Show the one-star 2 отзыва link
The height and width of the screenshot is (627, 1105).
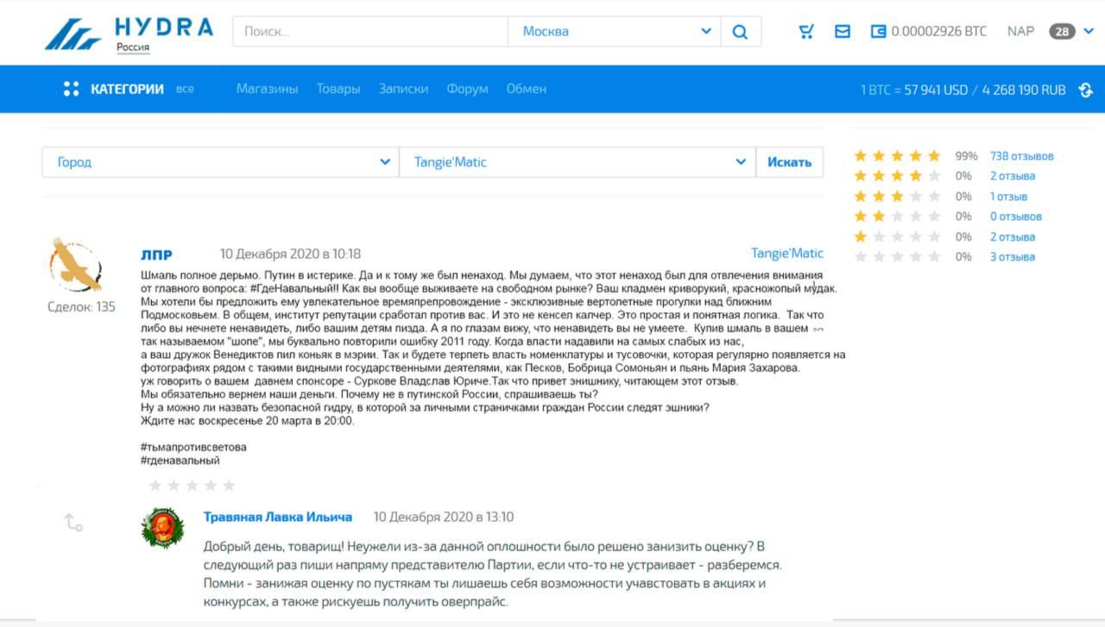(1013, 237)
